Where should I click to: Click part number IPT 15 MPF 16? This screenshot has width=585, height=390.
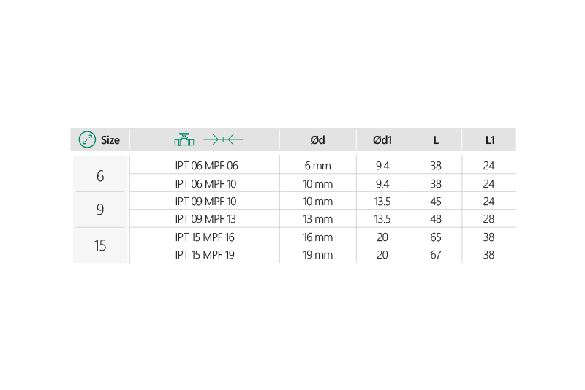(x=205, y=237)
